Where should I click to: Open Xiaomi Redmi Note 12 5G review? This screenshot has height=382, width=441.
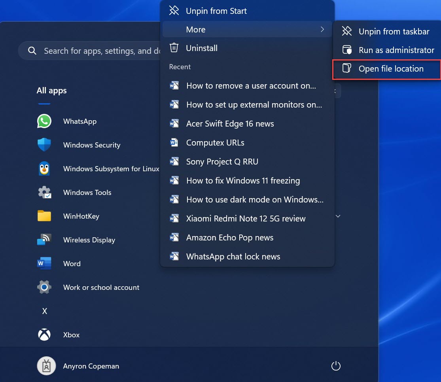[247, 218]
